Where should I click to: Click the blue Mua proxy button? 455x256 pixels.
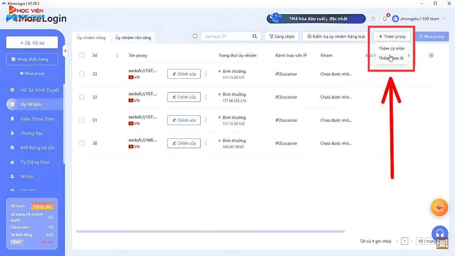point(432,36)
